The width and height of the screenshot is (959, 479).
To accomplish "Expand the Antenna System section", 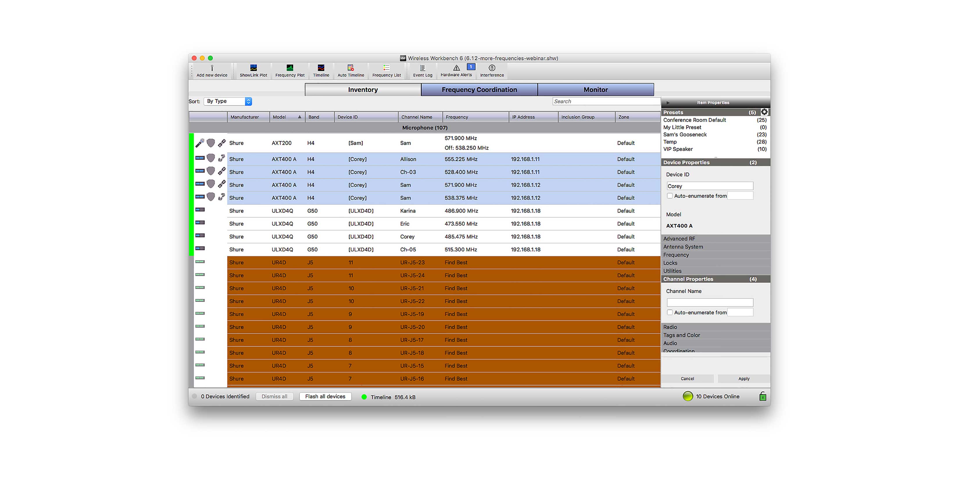I will [x=716, y=246].
